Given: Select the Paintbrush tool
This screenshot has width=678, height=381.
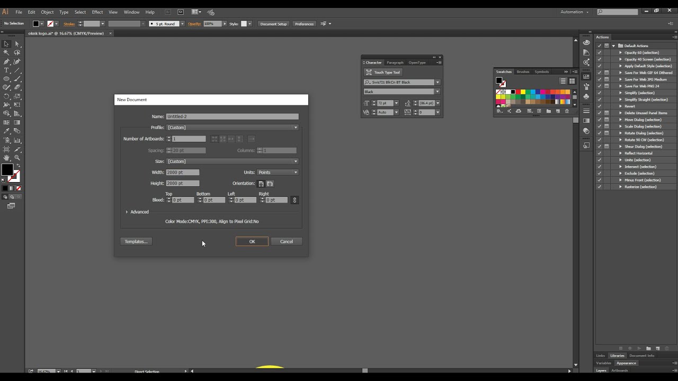Looking at the screenshot, I should pos(17,79).
